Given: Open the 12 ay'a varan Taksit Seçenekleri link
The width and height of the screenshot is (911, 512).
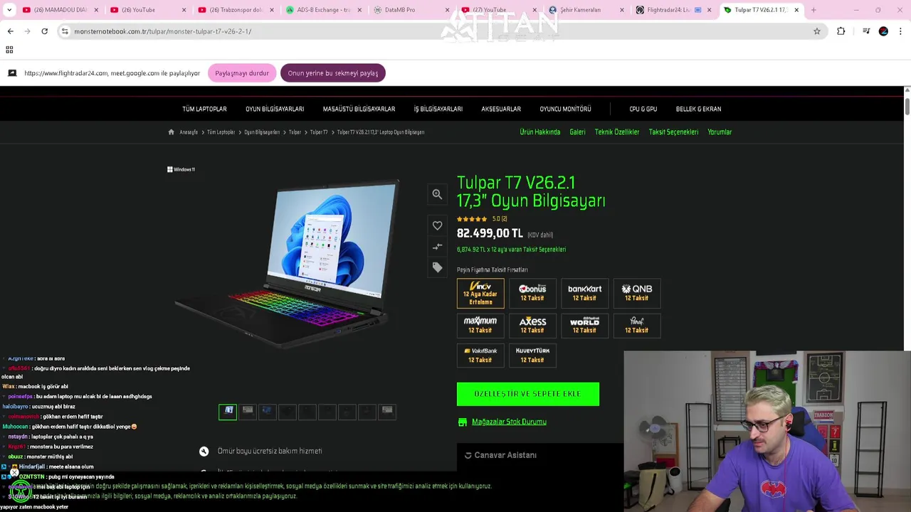Looking at the screenshot, I should pyautogui.click(x=511, y=250).
